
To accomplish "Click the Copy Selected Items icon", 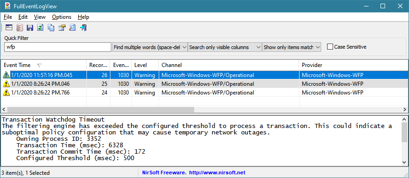I will 51,28.
